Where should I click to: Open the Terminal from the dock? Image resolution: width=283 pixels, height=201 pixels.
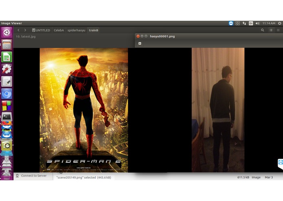coord(7,117)
